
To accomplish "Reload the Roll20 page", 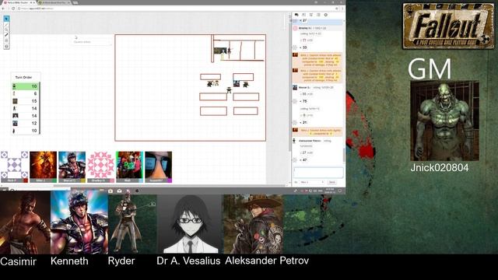I will click(13, 9).
